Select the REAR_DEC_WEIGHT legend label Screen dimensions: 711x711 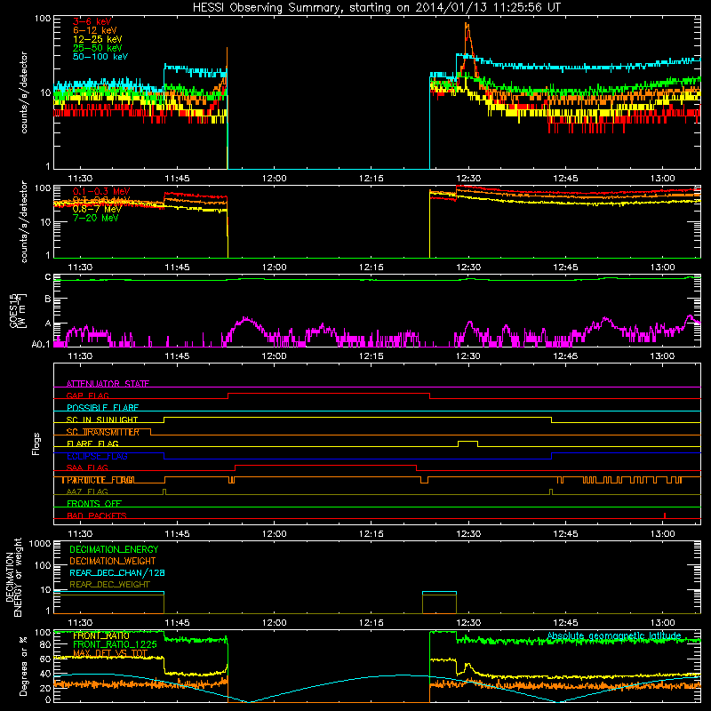[109, 585]
